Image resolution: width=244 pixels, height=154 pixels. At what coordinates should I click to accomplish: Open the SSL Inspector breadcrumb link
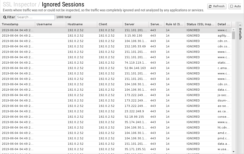point(20,4)
